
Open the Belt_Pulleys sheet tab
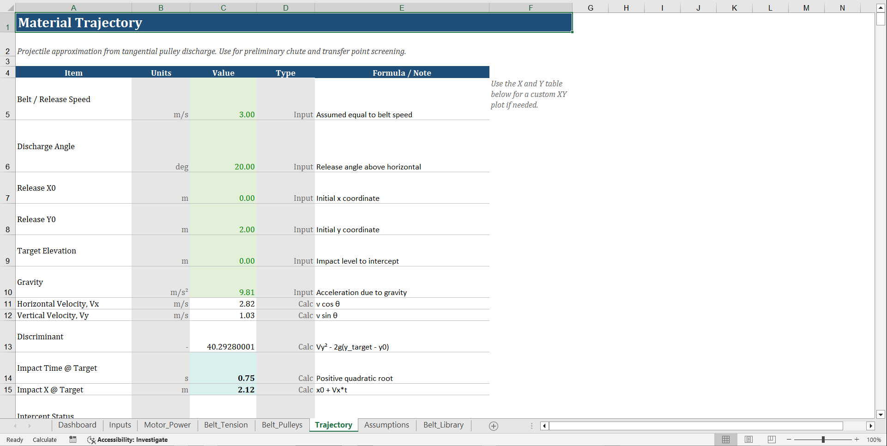point(282,425)
